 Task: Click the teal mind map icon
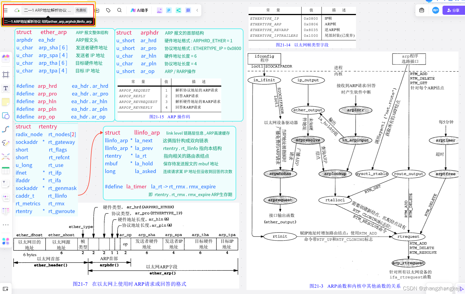[x=179, y=10]
